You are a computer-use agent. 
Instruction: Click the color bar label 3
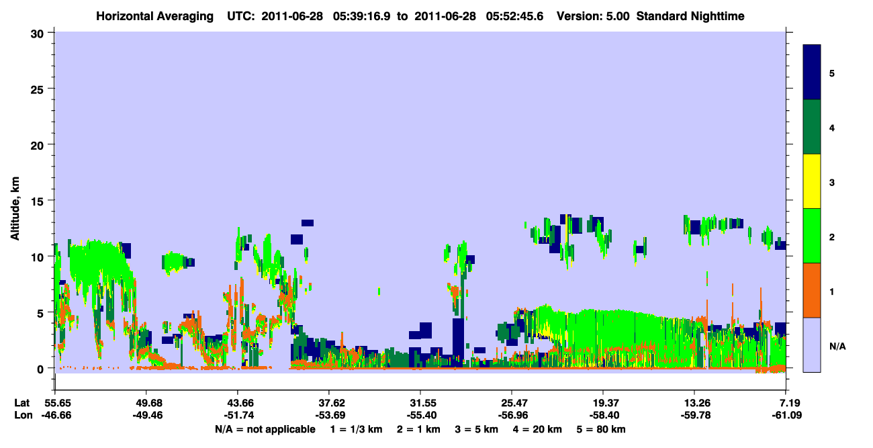pyautogui.click(x=832, y=182)
